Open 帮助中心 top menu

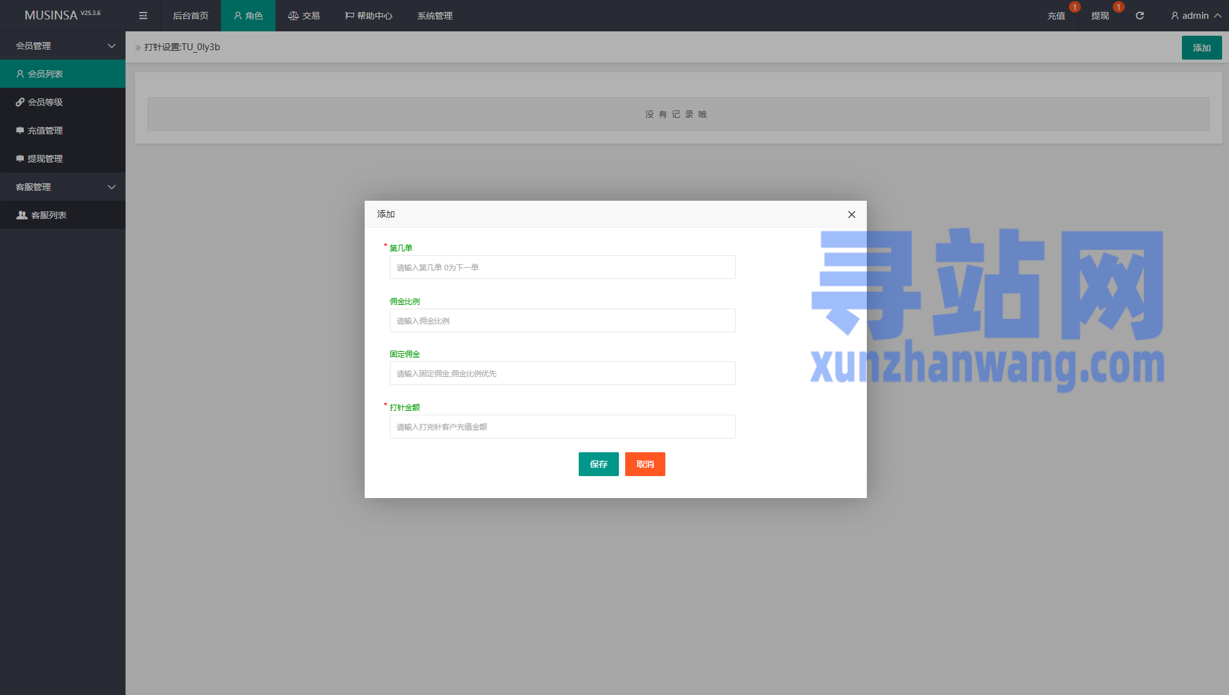369,16
